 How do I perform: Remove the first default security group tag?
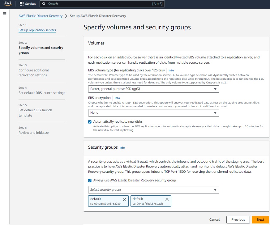pos(125,199)
